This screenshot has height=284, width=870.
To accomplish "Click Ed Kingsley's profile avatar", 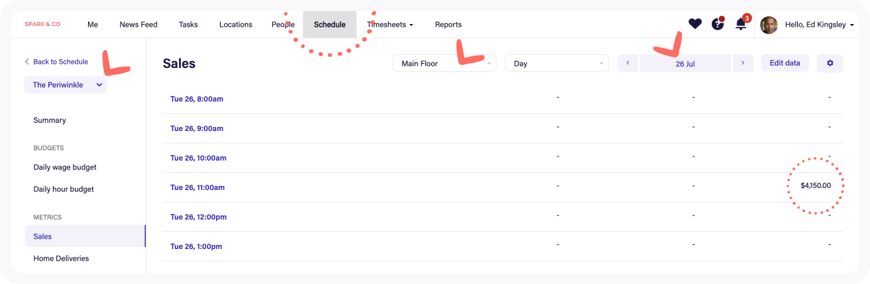I will 769,25.
